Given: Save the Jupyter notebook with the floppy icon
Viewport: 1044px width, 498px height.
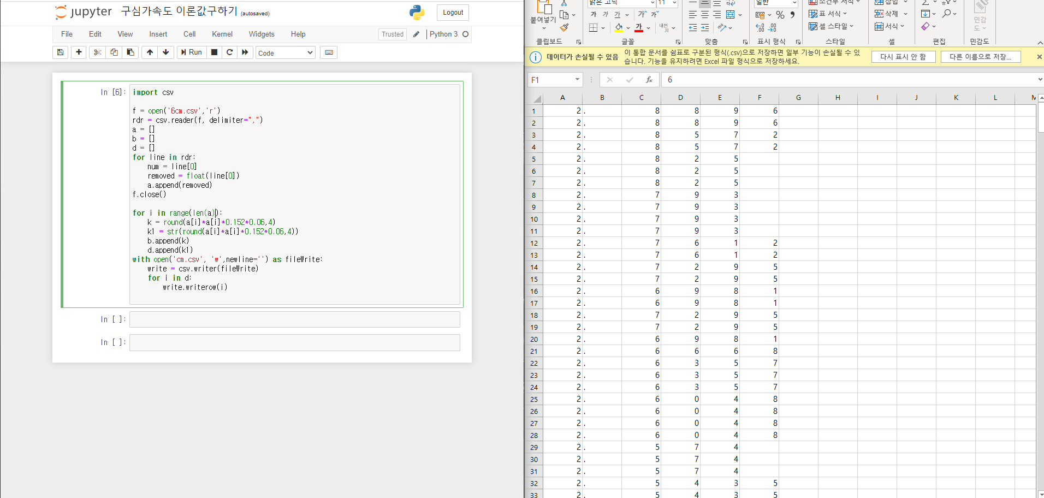Looking at the screenshot, I should [61, 52].
